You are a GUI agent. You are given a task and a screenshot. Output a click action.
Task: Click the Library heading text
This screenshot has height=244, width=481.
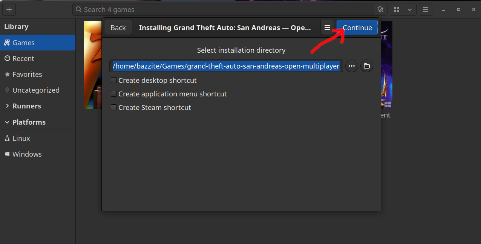[x=16, y=27]
